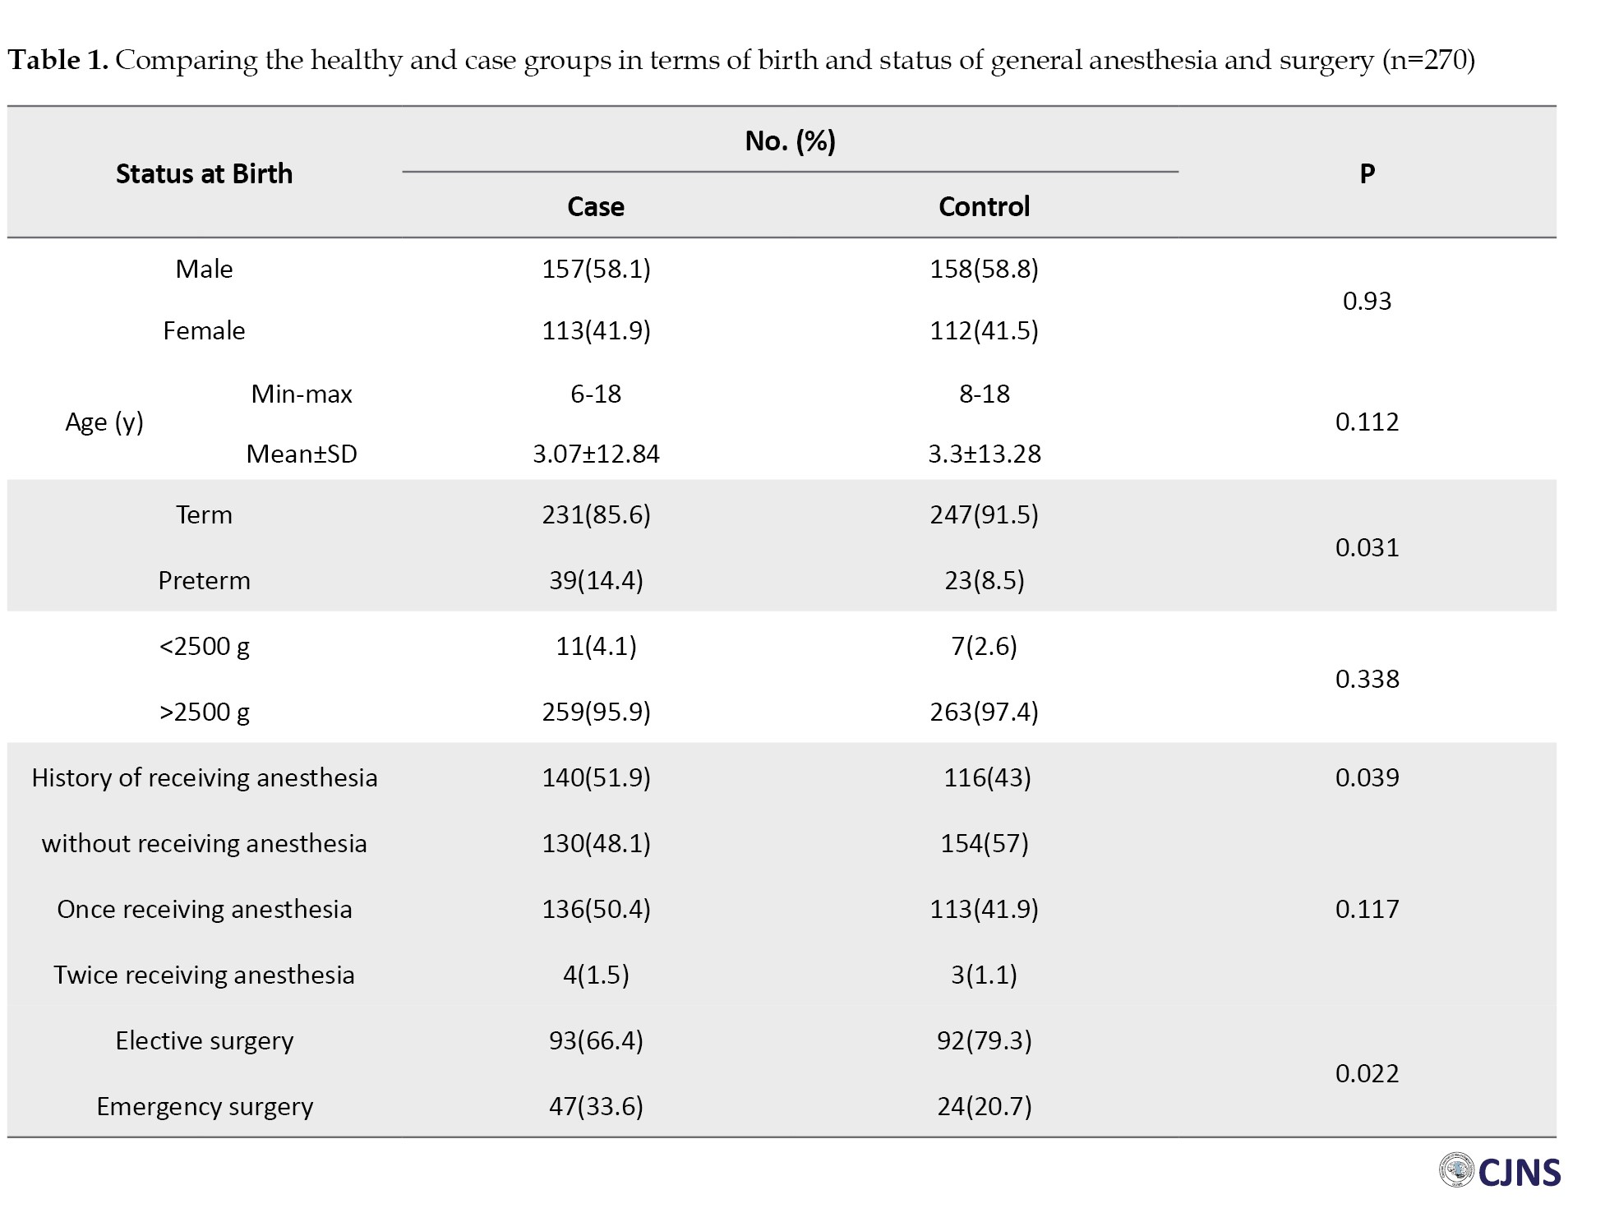This screenshot has height=1222, width=1605.
Task: Click the Mean±SD row label
Action: click(x=302, y=454)
